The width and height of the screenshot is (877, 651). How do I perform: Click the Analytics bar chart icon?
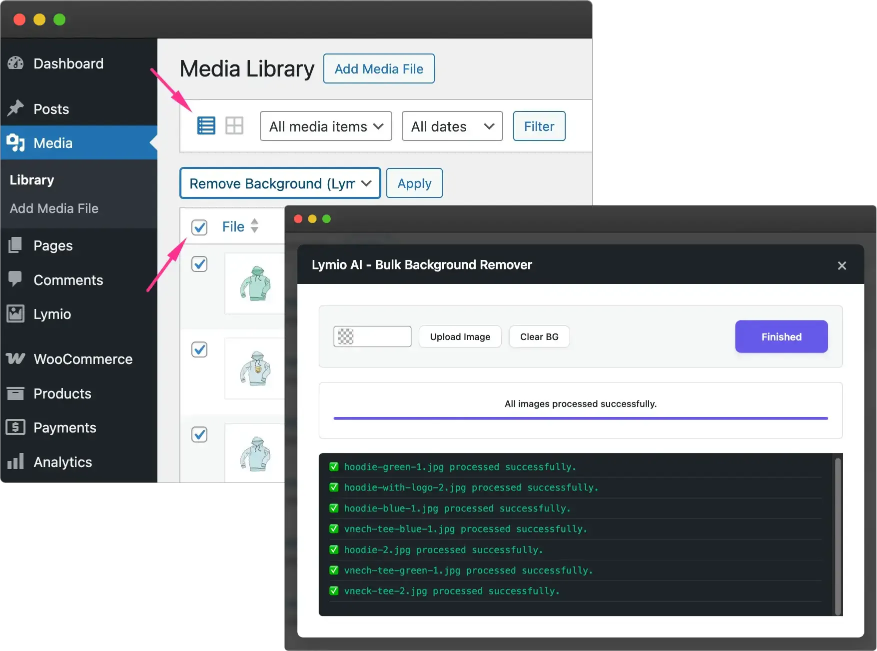[15, 461]
